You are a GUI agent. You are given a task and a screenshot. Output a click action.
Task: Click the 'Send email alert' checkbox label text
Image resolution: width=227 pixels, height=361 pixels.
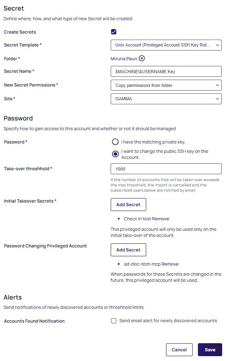click(x=168, y=321)
